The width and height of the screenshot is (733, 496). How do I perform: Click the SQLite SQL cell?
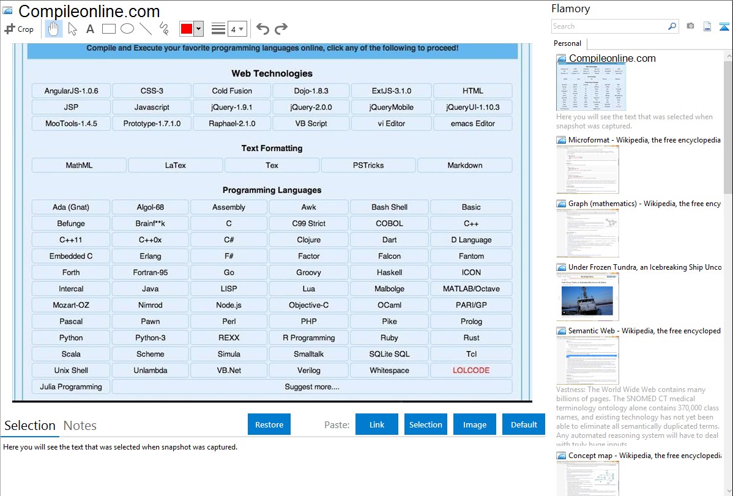click(389, 354)
